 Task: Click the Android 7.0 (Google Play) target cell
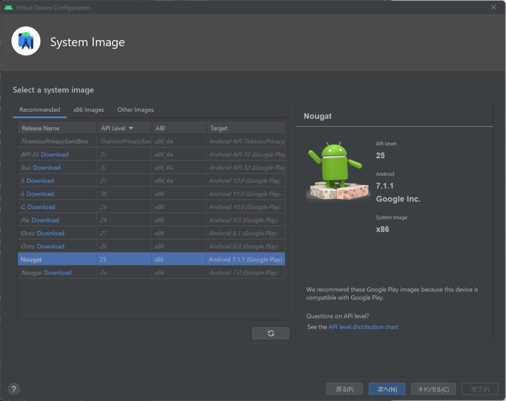click(245, 273)
